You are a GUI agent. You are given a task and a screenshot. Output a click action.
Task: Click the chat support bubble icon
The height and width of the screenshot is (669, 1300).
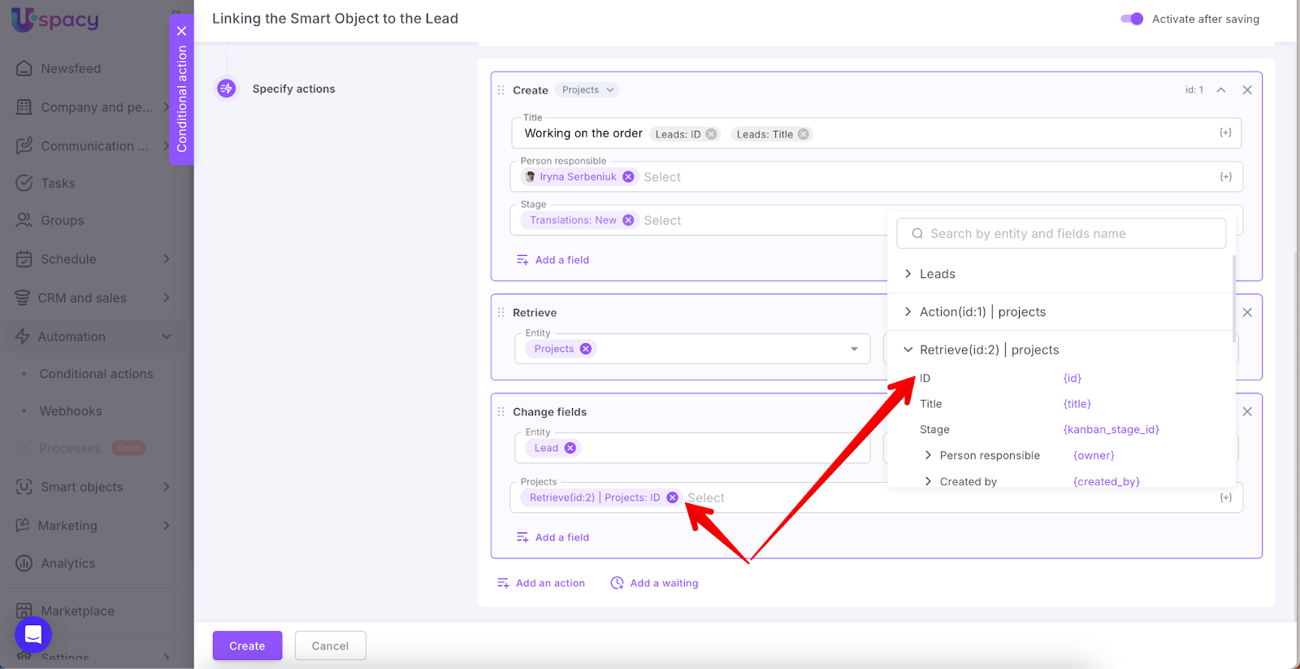coord(33,635)
